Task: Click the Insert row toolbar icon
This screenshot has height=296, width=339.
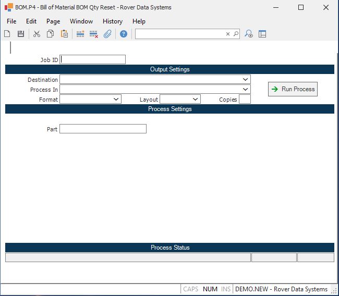Action: (x=80, y=34)
